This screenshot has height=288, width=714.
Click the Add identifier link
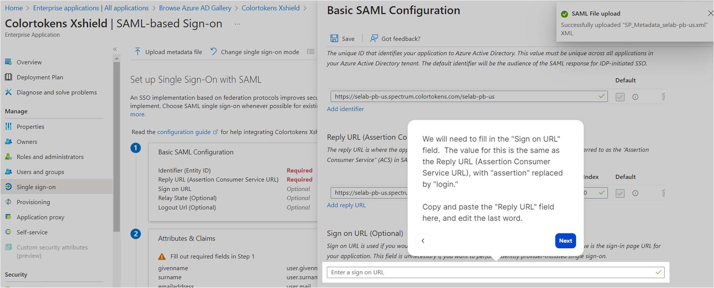point(345,109)
